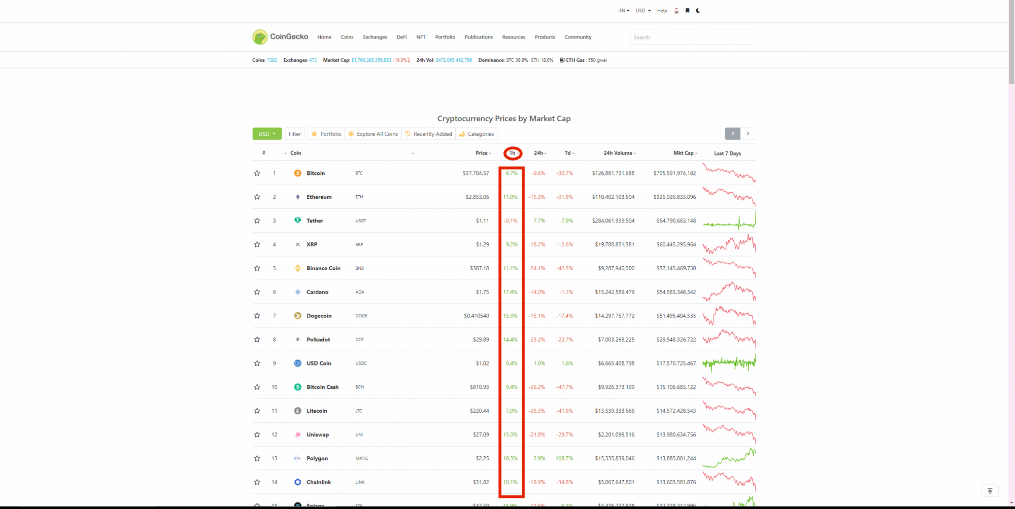This screenshot has height=509, width=1015.
Task: Click the Ethereum coin icon
Action: pyautogui.click(x=298, y=197)
